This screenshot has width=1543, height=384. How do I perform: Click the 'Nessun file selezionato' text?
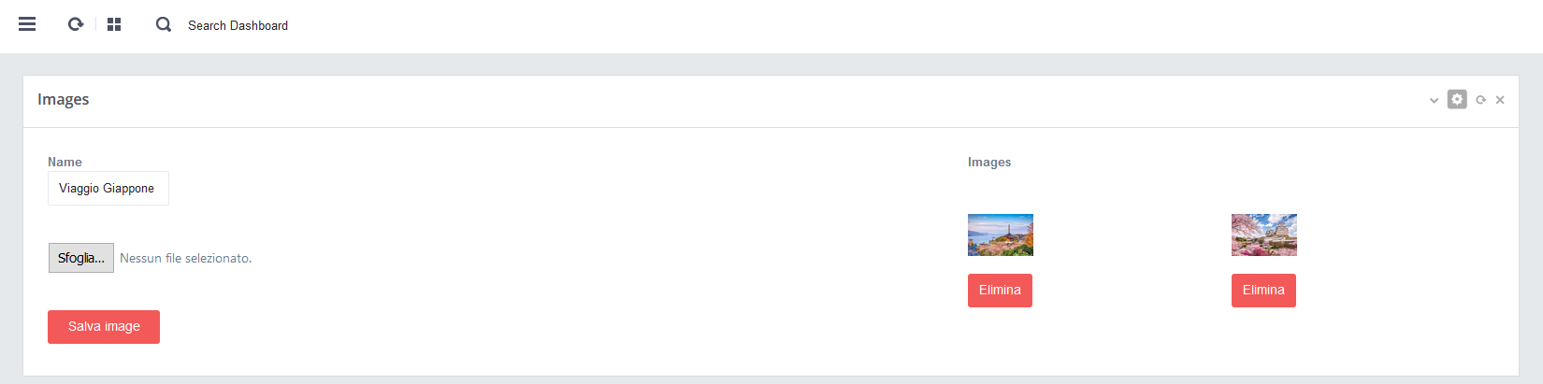pyautogui.click(x=185, y=259)
